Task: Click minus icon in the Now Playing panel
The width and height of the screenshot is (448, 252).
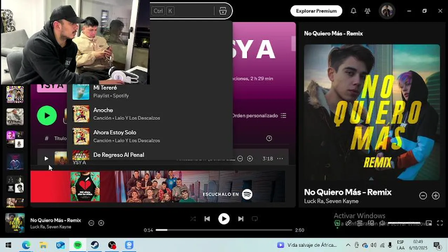Action: click(423, 196)
